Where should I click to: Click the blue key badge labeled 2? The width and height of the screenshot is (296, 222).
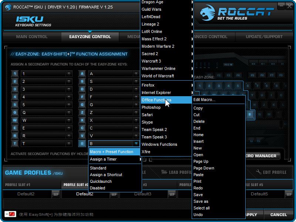[15, 81]
